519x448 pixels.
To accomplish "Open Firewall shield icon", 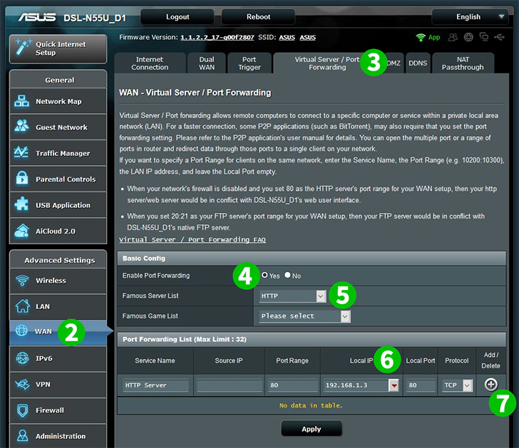I will 23,410.
